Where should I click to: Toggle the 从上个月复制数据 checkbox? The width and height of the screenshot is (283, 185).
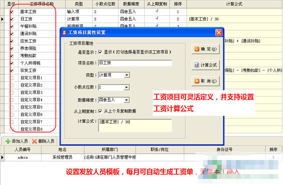(x=100, y=111)
